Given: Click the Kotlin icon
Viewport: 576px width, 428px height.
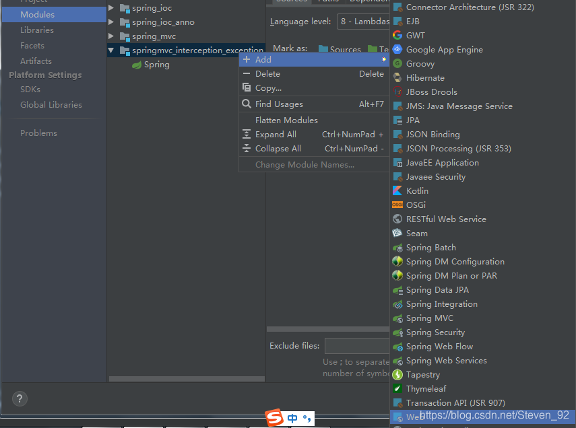Looking at the screenshot, I should click(x=397, y=191).
